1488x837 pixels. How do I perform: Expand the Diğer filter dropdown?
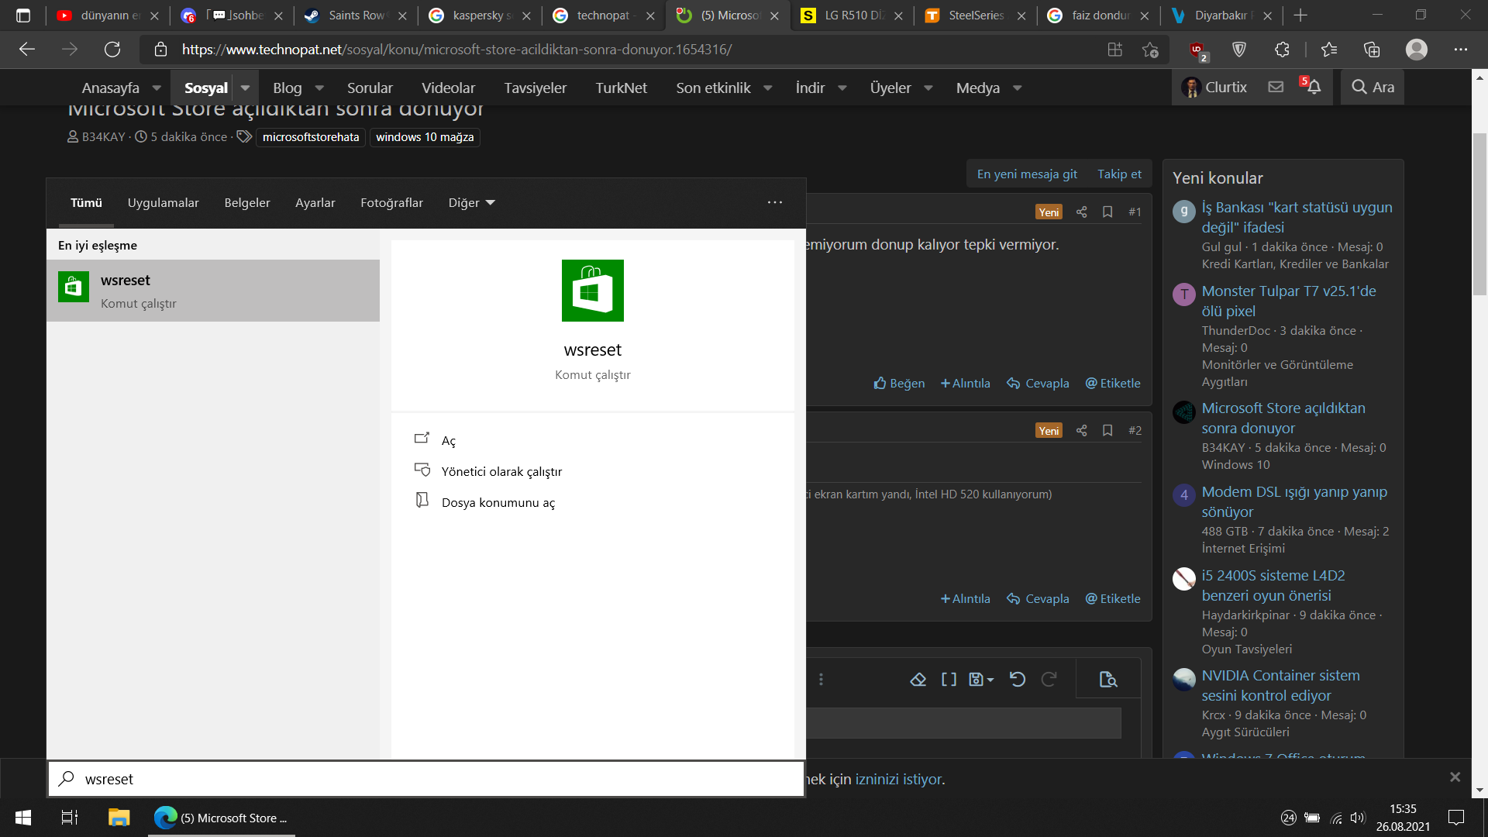471,203
